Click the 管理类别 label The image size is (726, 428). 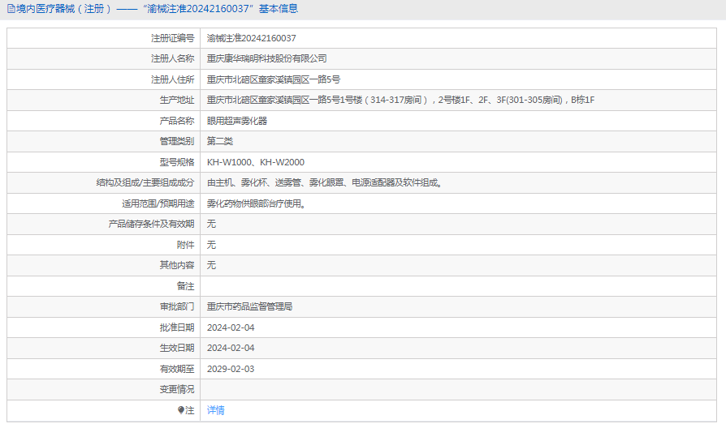coord(177,141)
